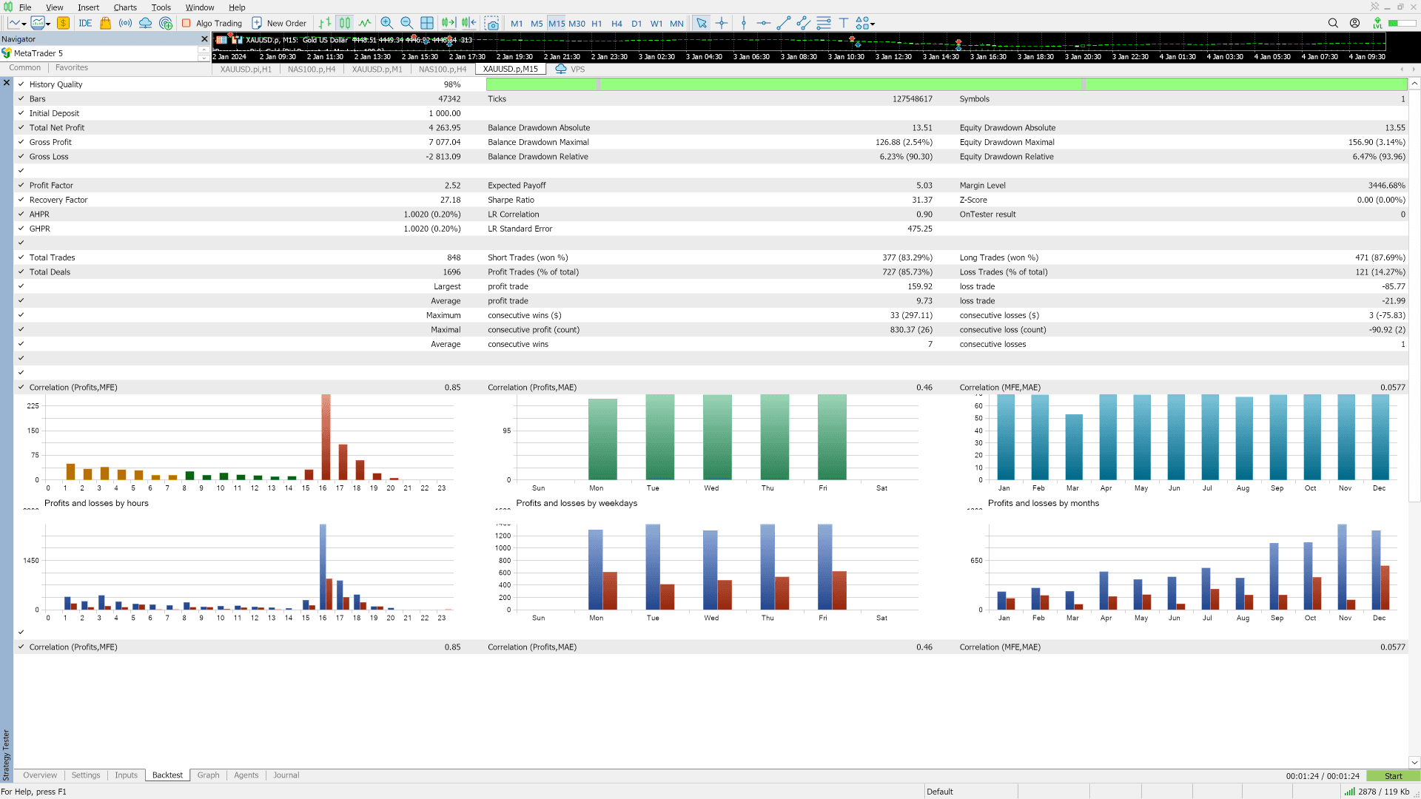
Task: Open the Market shopping bag icon
Action: 105,23
